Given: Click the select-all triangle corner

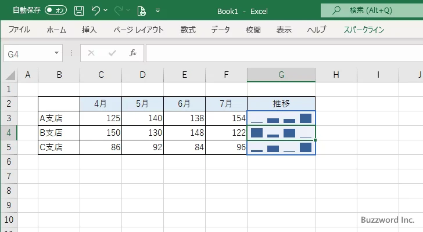Looking at the screenshot, I should pos(10,75).
